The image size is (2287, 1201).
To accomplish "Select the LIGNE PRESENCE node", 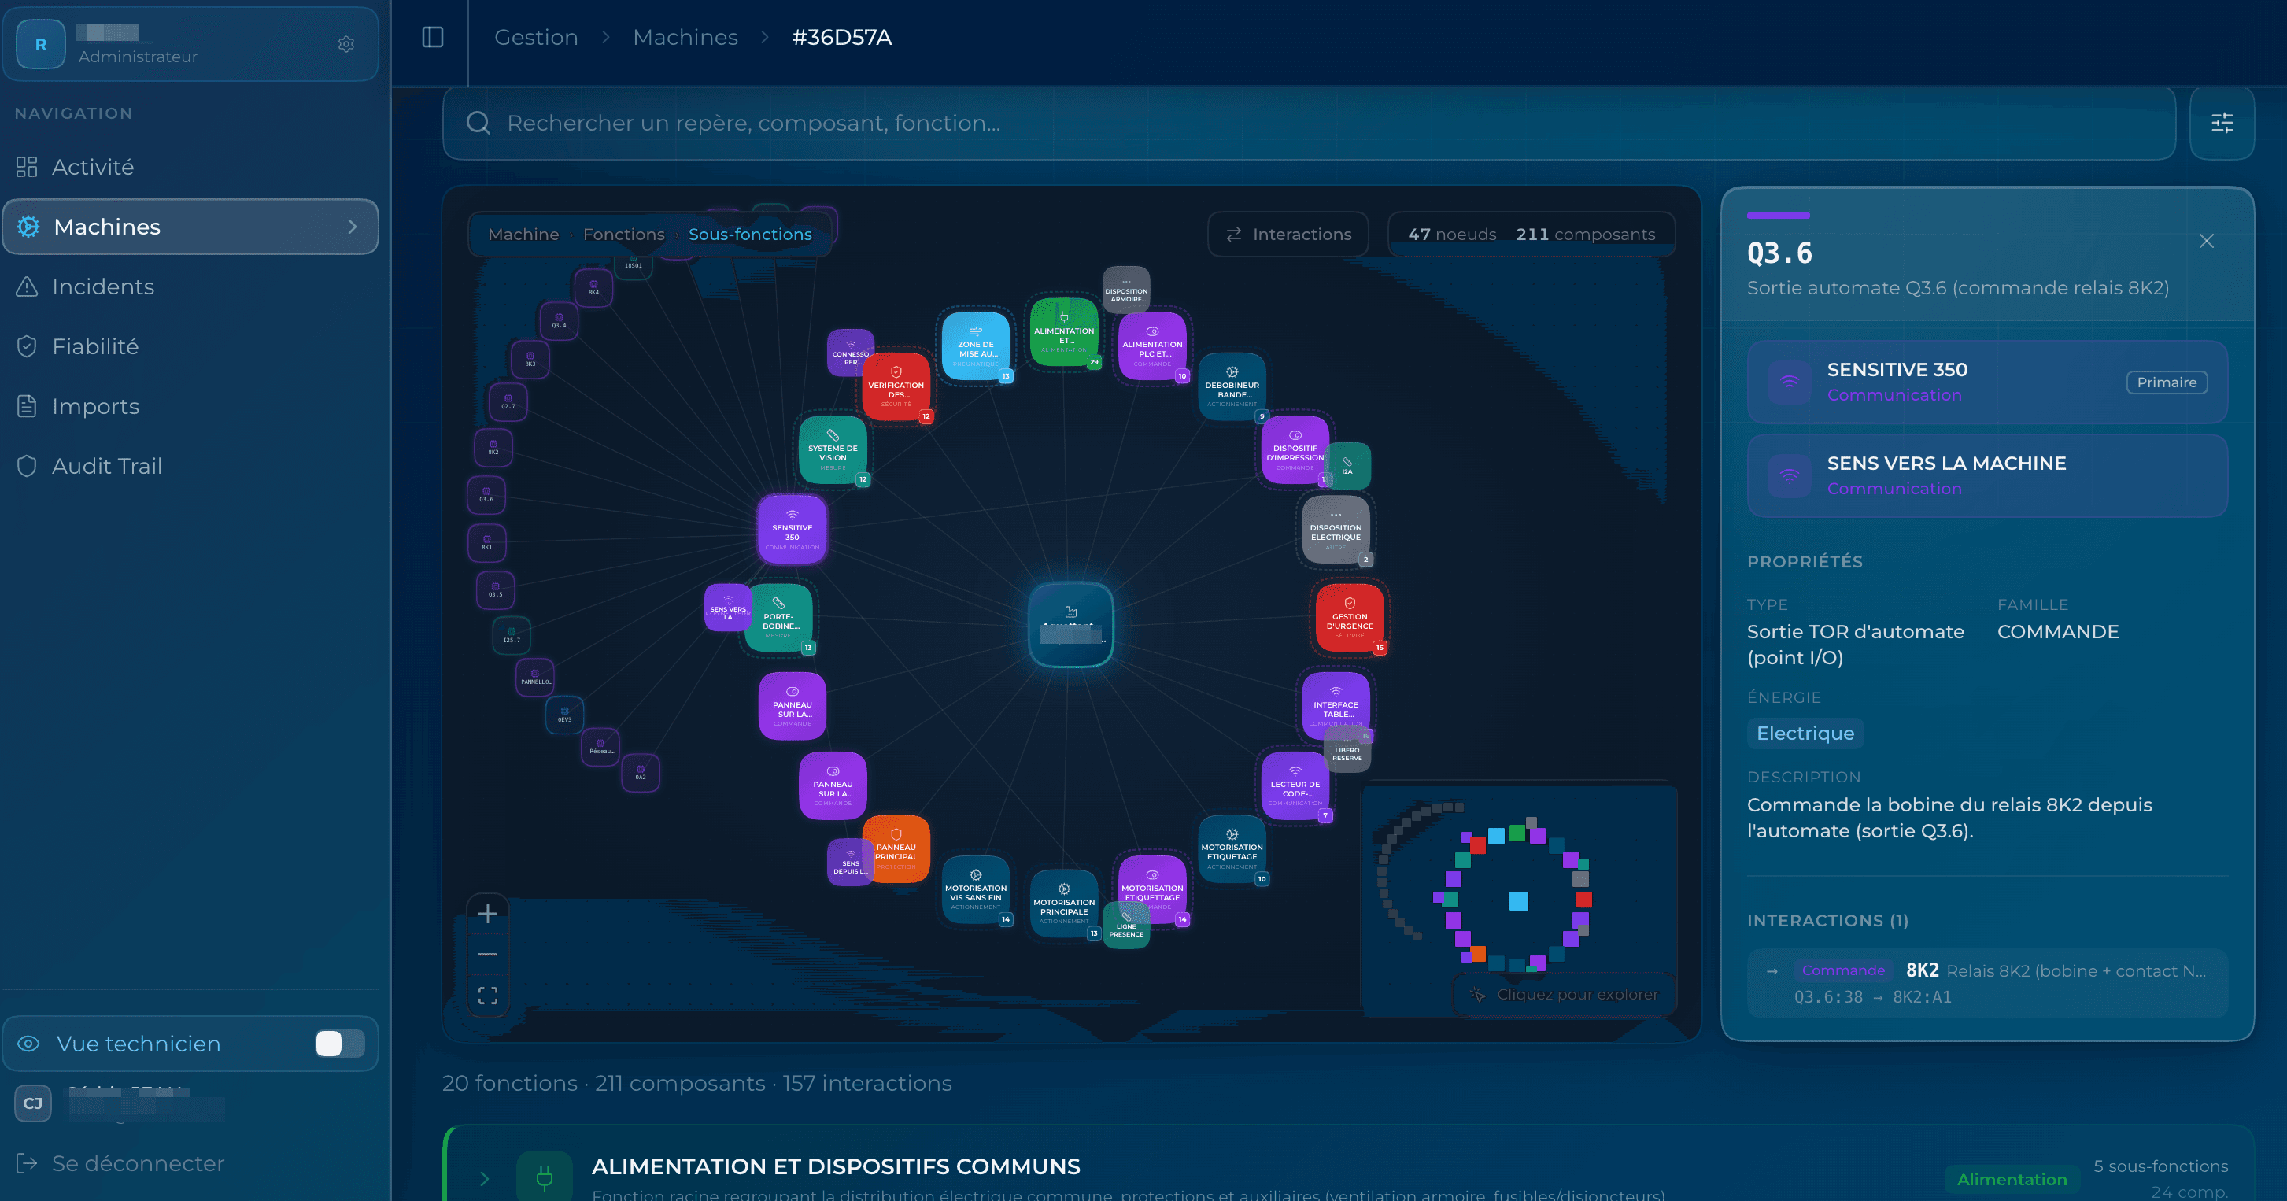I will (x=1125, y=926).
